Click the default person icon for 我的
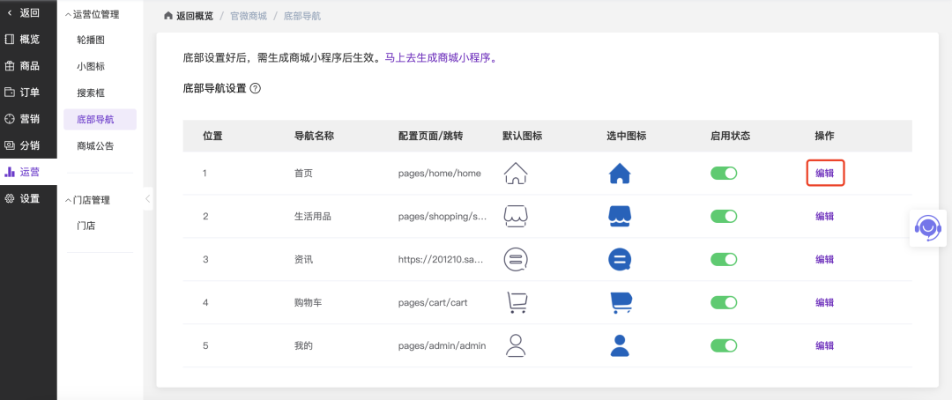952x400 pixels. pyautogui.click(x=515, y=345)
